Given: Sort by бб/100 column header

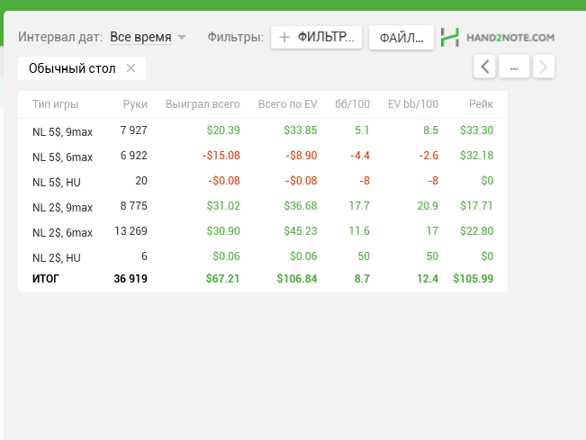Looking at the screenshot, I should pos(353,104).
